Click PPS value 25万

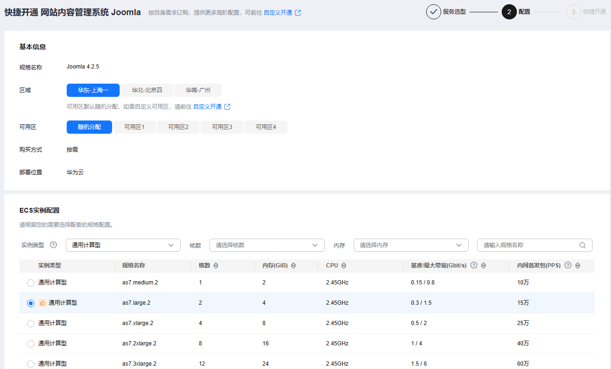[523, 323]
